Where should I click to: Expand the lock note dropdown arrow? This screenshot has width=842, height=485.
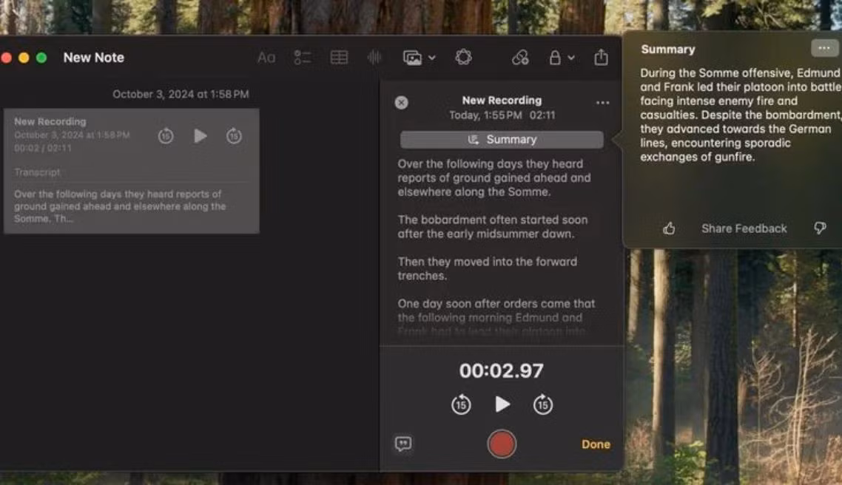[570, 58]
